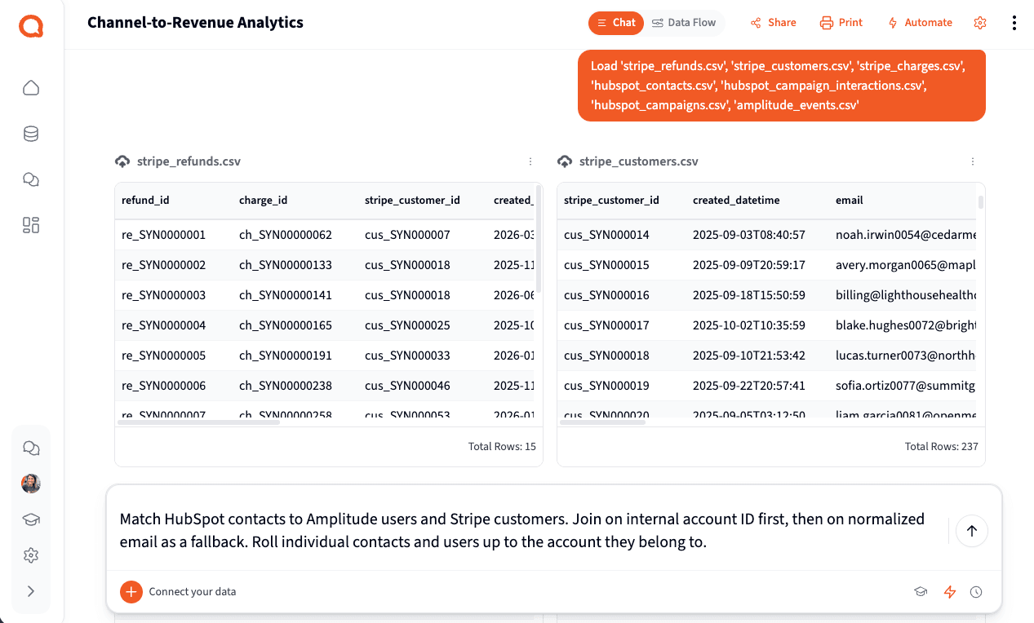Viewport: 1034px width, 623px height.
Task: Open the app logo home
Action: click(31, 26)
